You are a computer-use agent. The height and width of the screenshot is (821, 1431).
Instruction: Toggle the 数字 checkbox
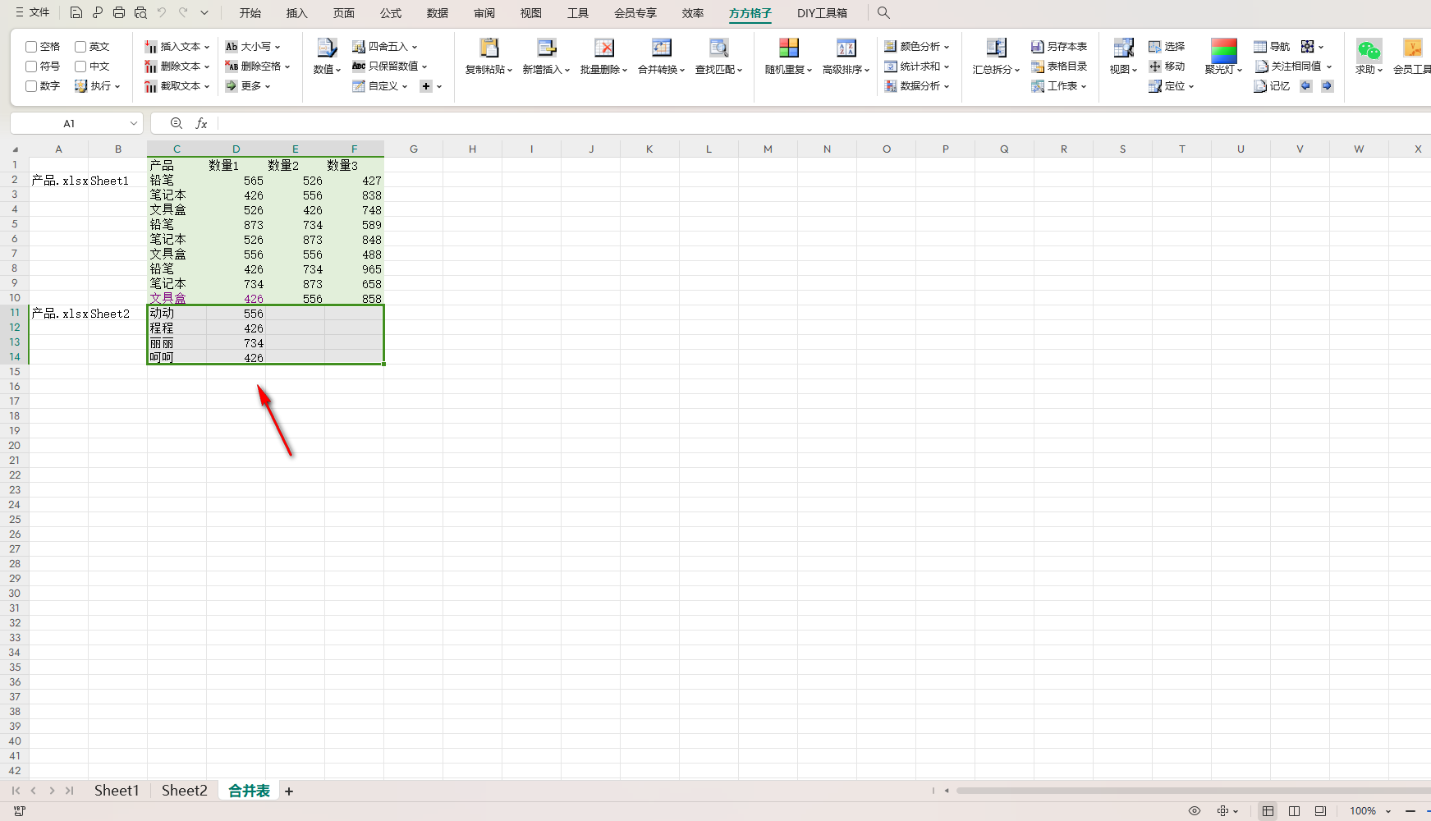click(x=31, y=86)
